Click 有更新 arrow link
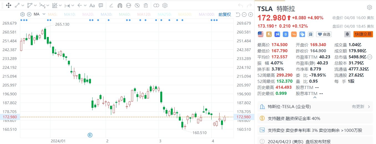376x144 pixels. (361, 106)
